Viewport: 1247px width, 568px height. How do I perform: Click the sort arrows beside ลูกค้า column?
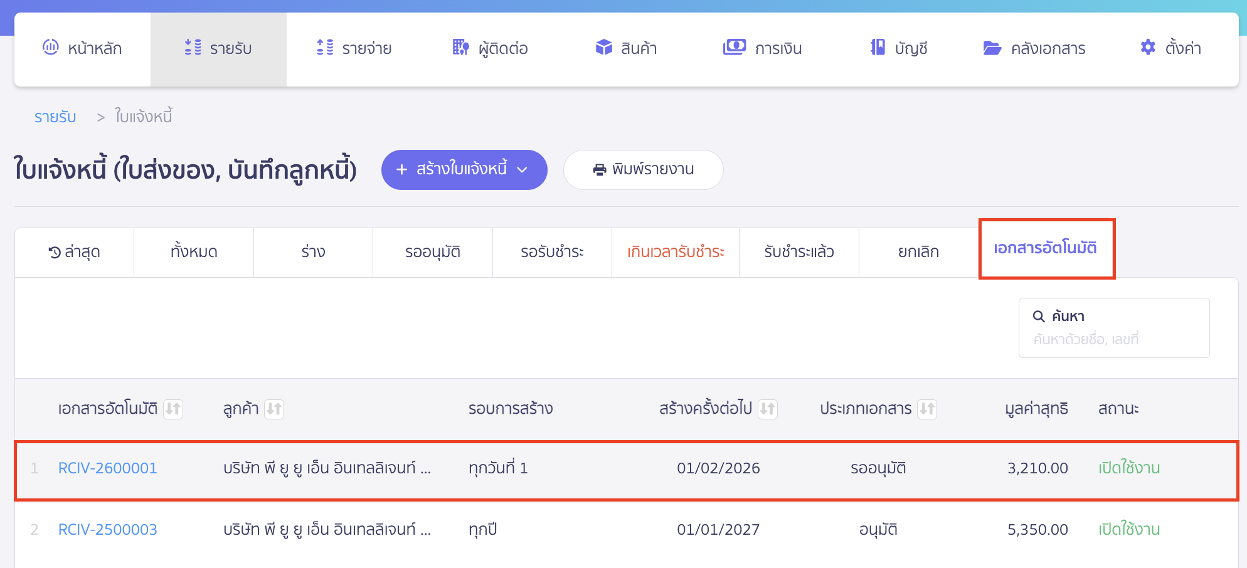click(273, 409)
